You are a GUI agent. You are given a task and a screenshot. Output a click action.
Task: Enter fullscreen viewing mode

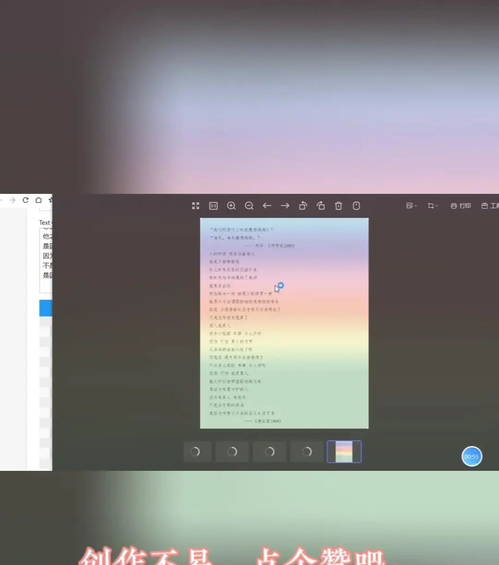coord(195,206)
